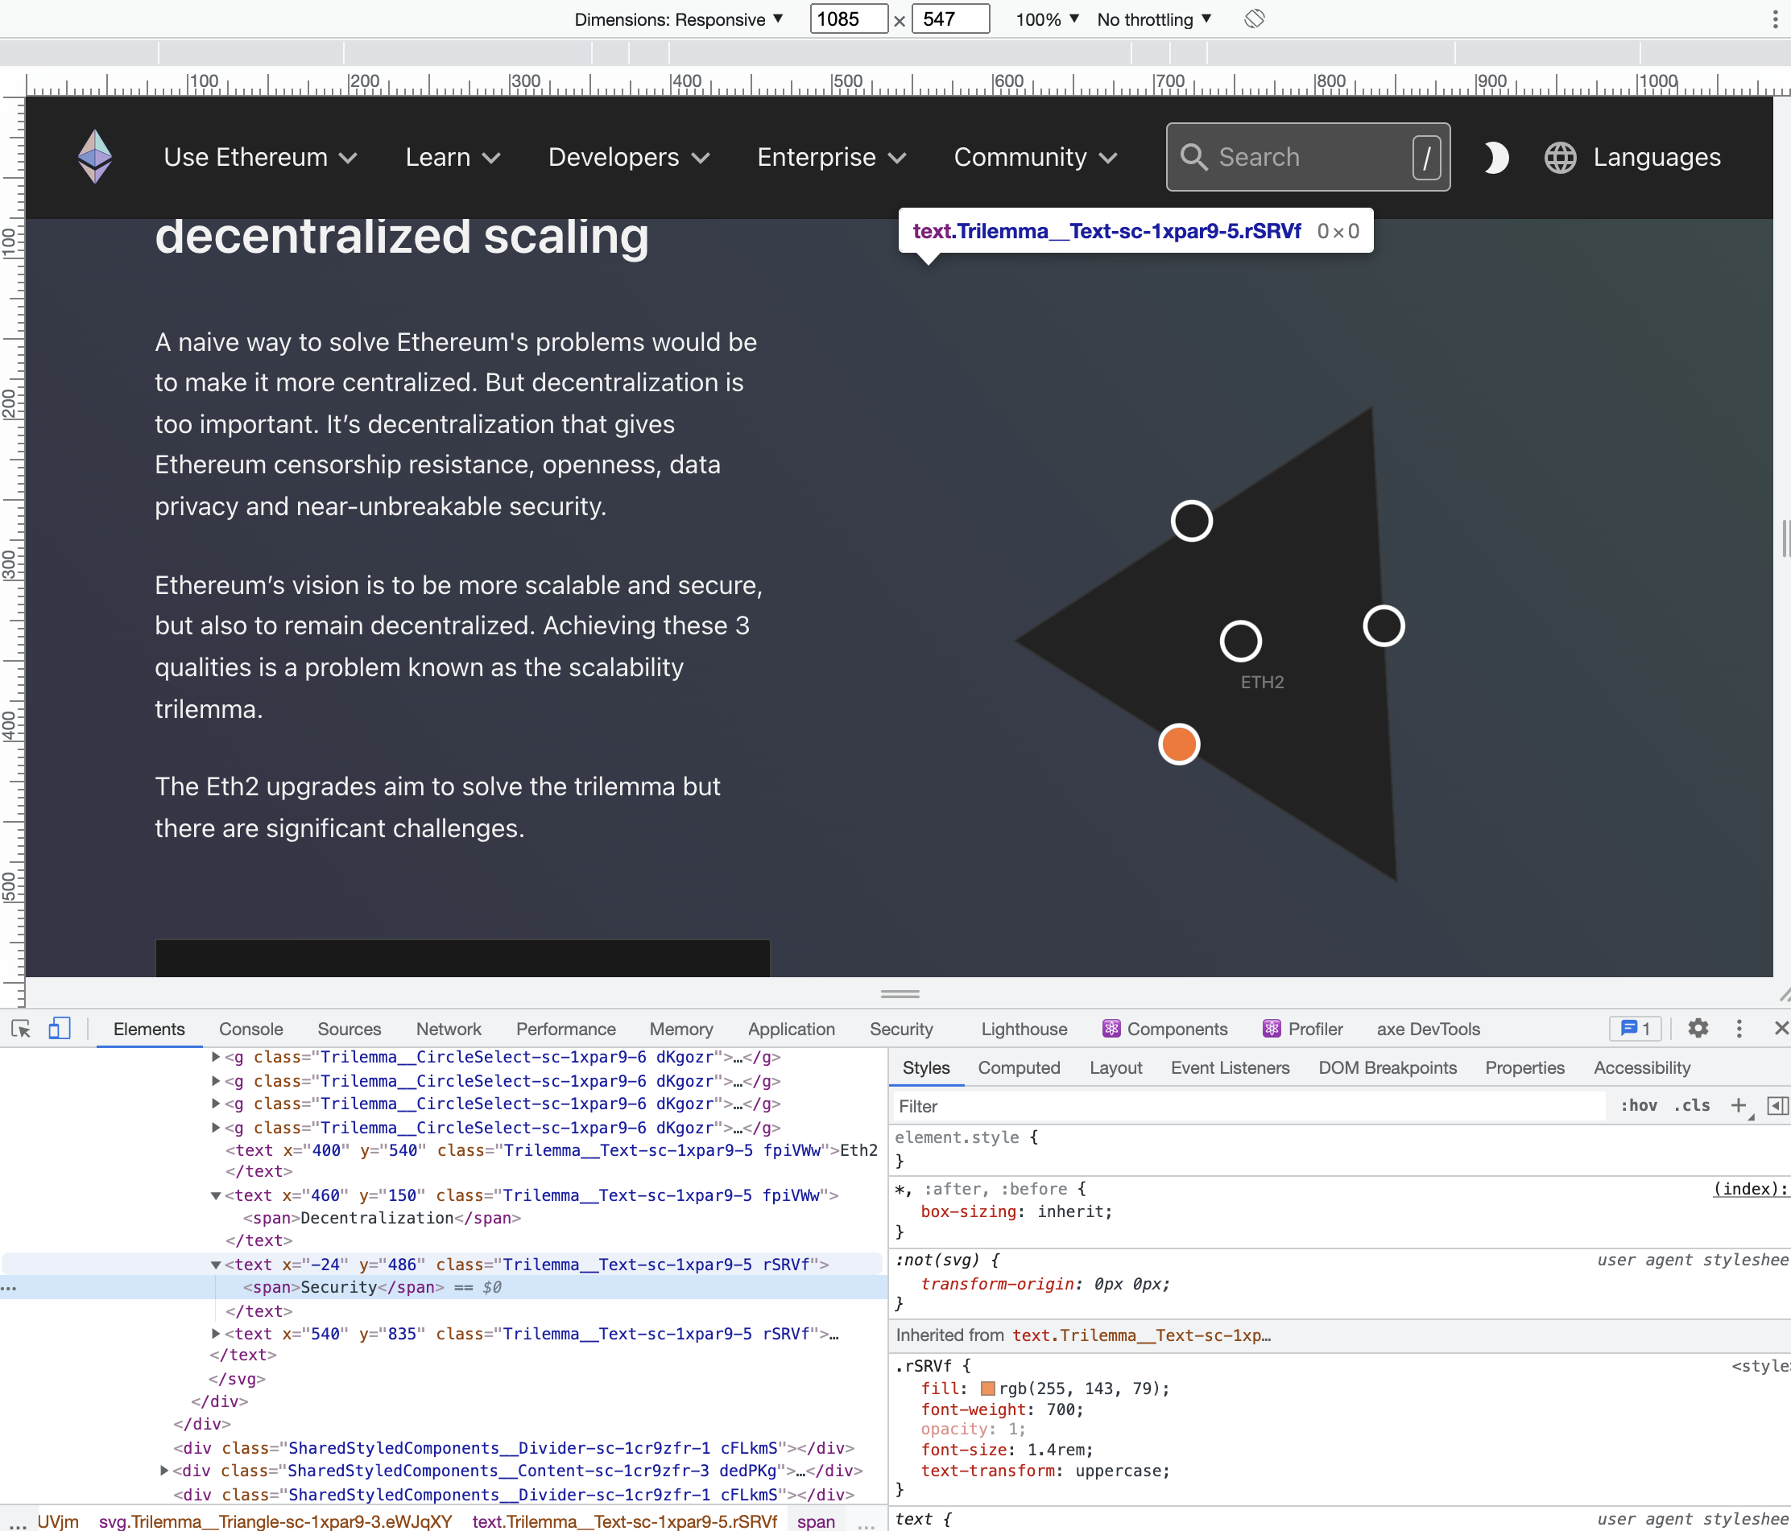Switch to the Sources tab
This screenshot has width=1791, height=1531.
(350, 1028)
